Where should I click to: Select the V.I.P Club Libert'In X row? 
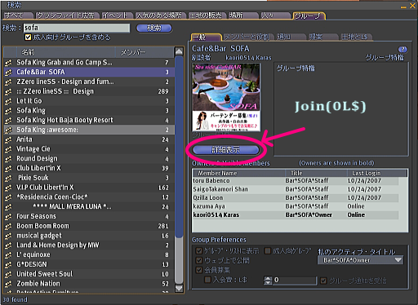(89, 188)
